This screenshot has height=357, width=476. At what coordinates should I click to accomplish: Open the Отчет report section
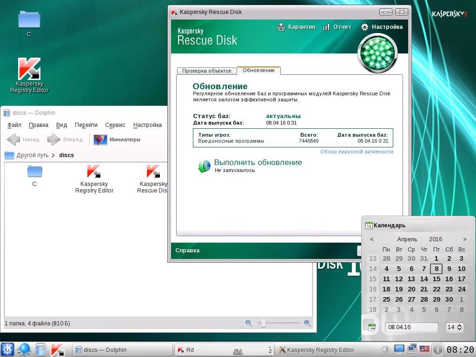click(337, 27)
